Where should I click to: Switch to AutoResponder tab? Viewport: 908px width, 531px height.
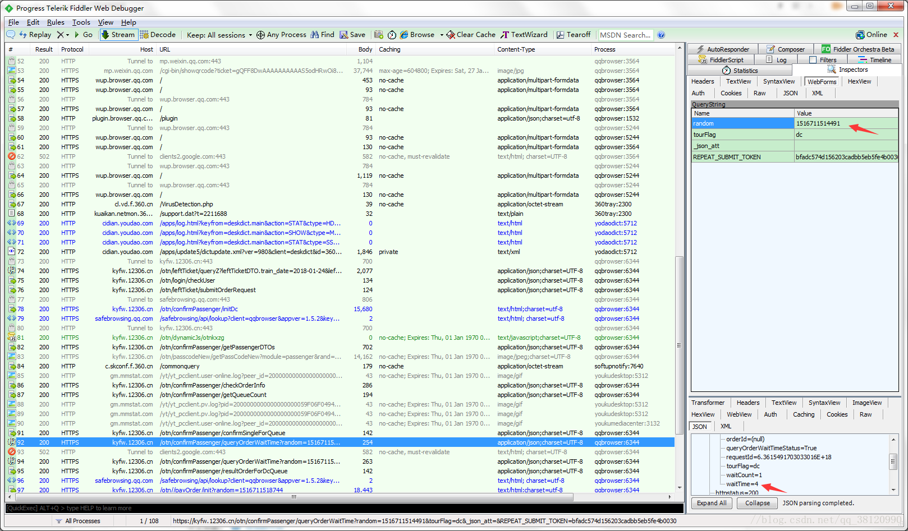723,49
